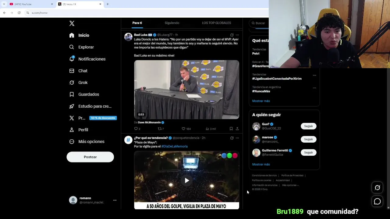
Task: Expand Más opciones in footer links
Action: coord(290,185)
